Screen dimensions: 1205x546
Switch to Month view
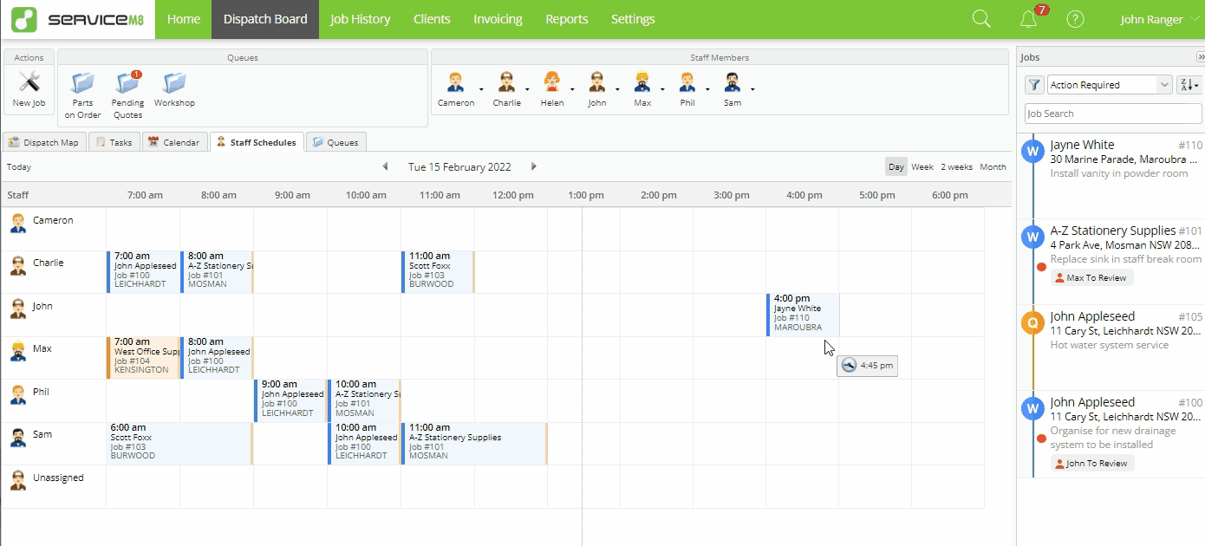(993, 166)
